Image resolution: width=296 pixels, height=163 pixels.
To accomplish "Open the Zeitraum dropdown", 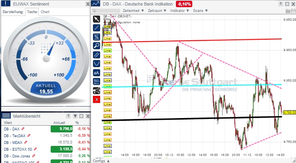I will (157, 11).
